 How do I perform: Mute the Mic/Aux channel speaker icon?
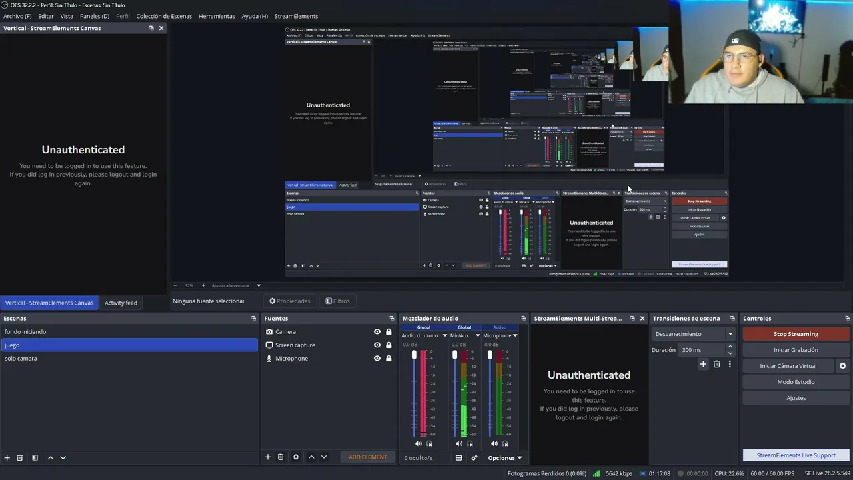click(x=459, y=443)
